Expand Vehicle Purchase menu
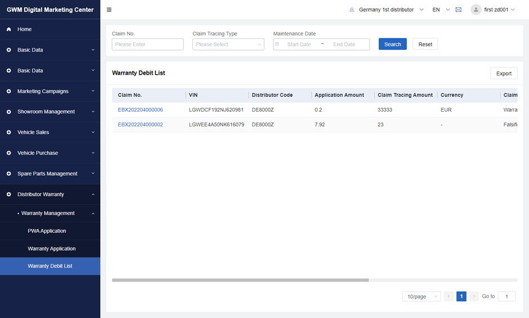529x318 pixels. coord(50,153)
